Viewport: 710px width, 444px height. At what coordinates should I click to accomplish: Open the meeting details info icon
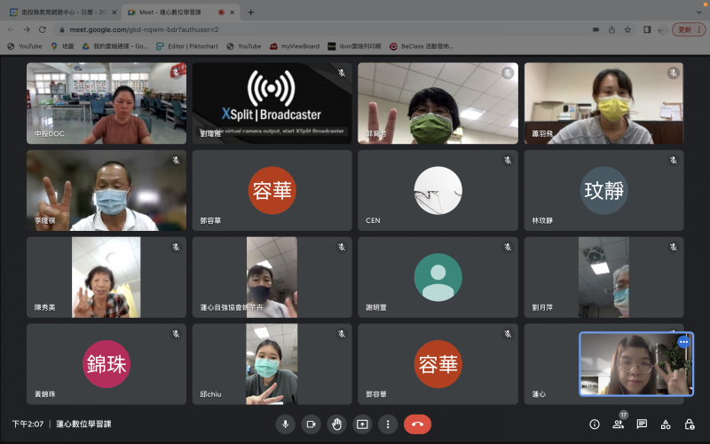(595, 424)
